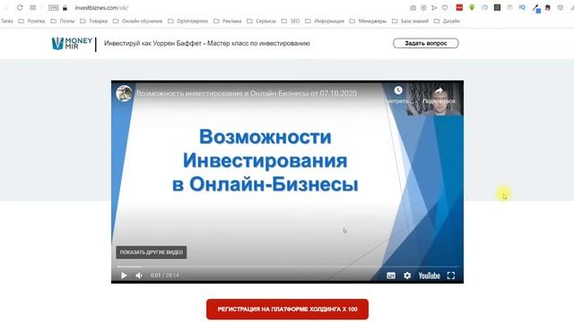
Task: Open the Почты bookmarks folder
Action: 63,21
